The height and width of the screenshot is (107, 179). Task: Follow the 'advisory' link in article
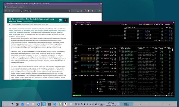(21, 32)
